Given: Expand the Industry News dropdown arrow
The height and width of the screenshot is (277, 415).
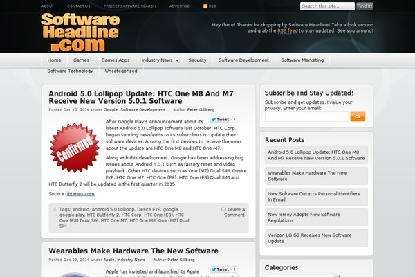Looking at the screenshot, I should tap(177, 60).
